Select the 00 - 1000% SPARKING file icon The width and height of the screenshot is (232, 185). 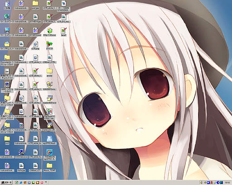[x=63, y=6]
